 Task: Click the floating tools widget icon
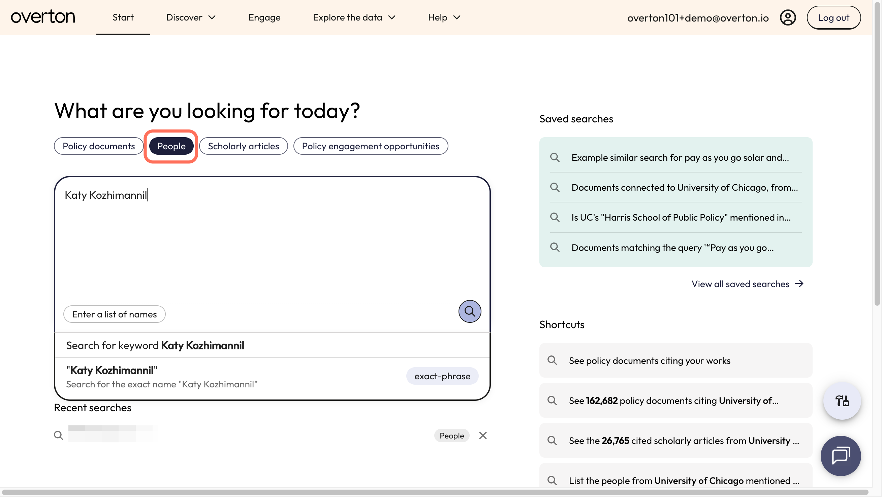tap(842, 400)
